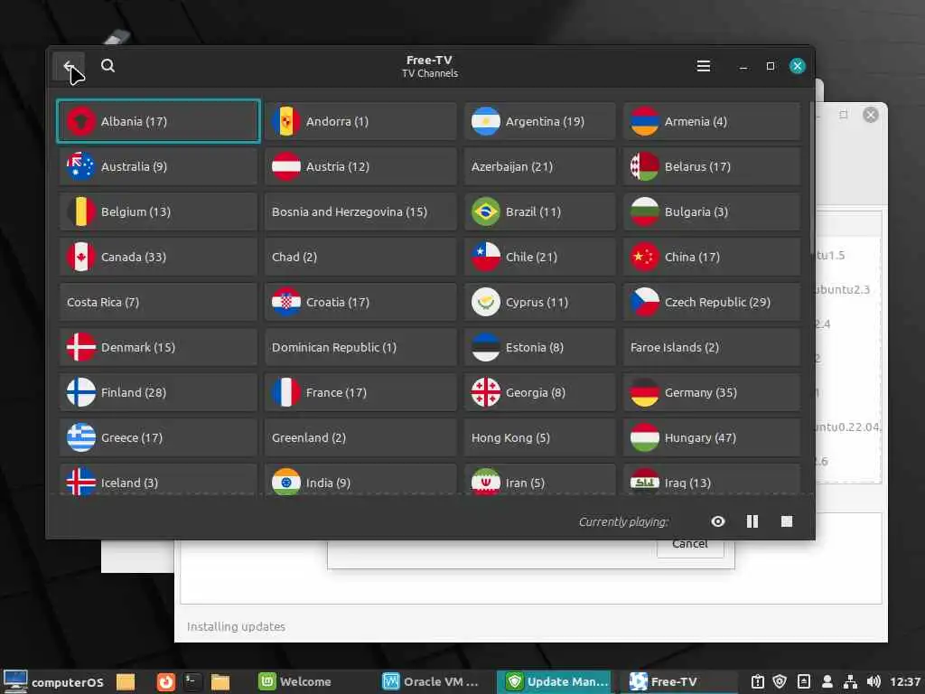Click the France flag icon
Viewport: 925px width, 694px height.
(x=286, y=392)
